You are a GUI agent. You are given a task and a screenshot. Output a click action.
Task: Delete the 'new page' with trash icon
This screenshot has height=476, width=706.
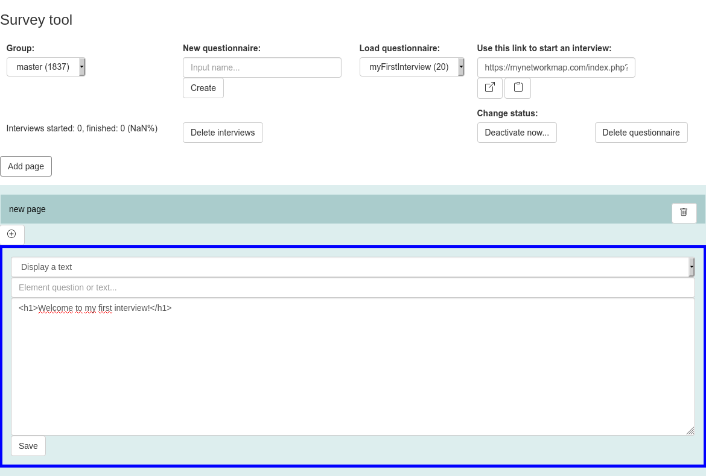coord(684,213)
